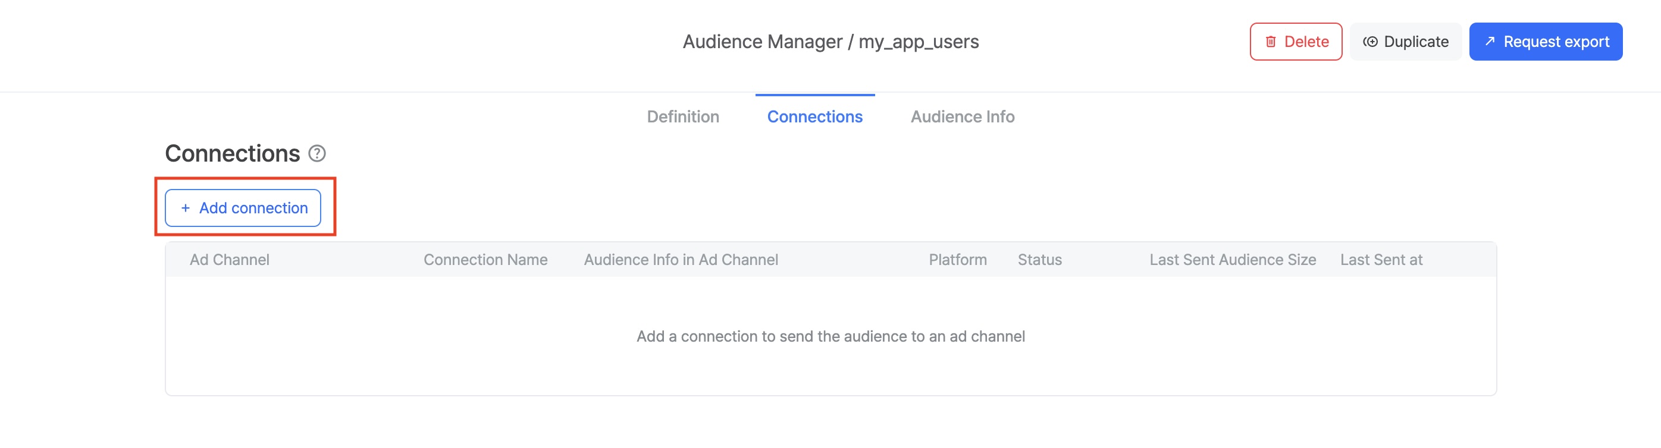Click the arrow icon in Request export
This screenshot has height=448, width=1661.
coord(1490,41)
